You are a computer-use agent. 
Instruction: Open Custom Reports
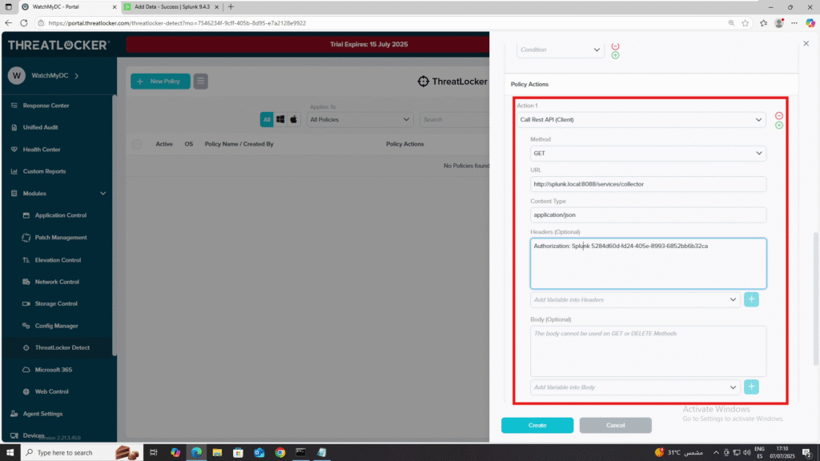pos(44,171)
